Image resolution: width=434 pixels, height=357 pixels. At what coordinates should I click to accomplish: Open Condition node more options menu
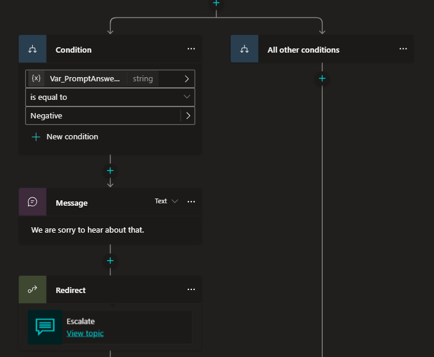(191, 49)
